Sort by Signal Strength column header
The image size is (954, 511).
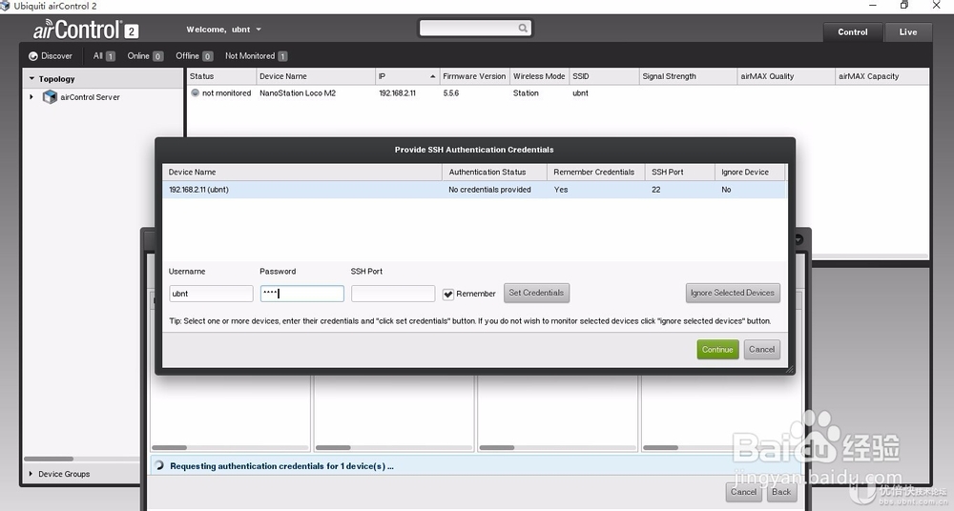688,76
